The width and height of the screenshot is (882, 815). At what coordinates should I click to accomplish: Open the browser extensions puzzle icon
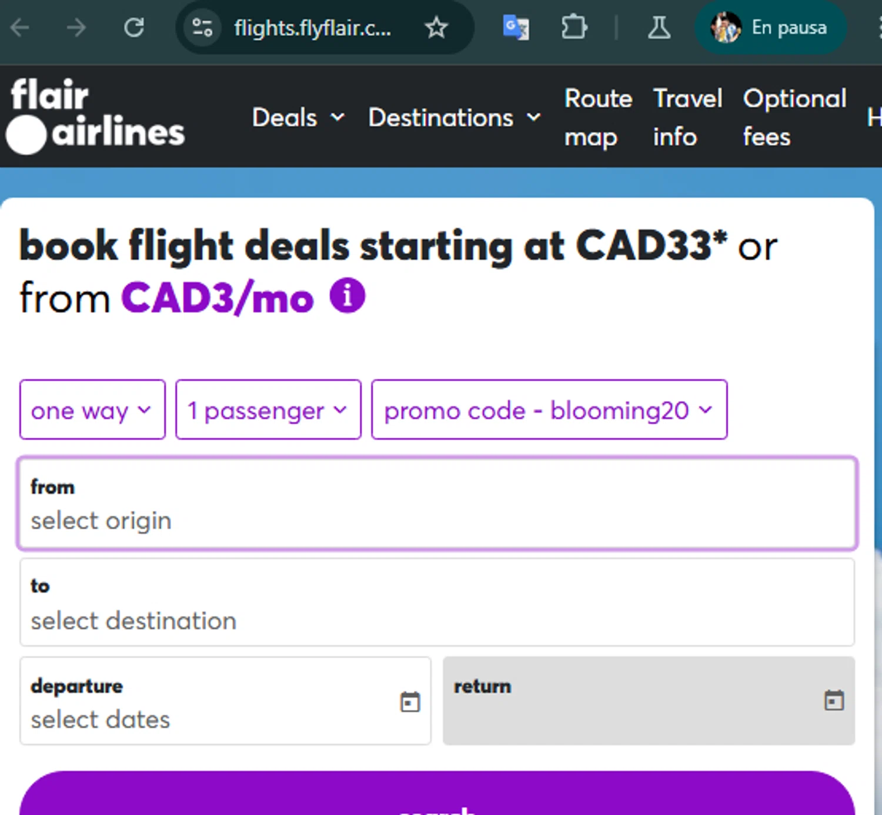click(573, 28)
